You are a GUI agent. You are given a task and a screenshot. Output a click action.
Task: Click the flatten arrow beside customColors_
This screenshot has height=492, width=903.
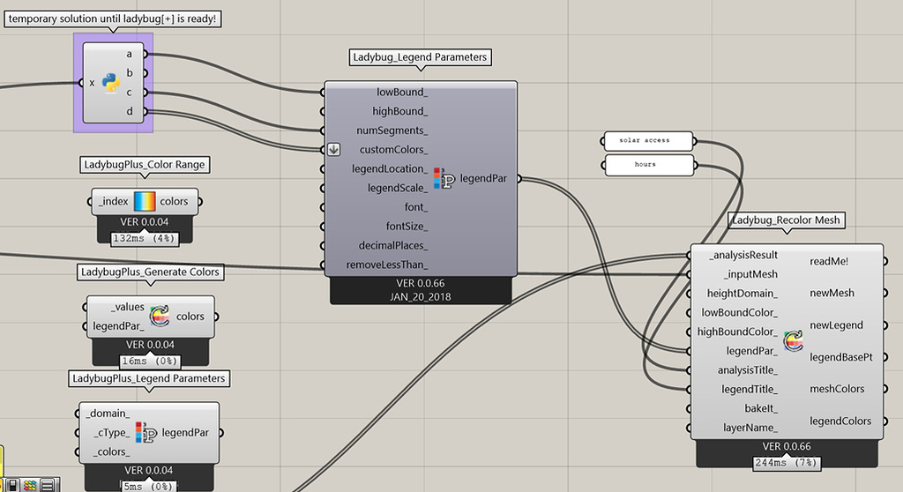pos(333,149)
